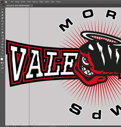Expand the toolbar with double-arrow toggle
121x127 pixels.
[1, 5]
